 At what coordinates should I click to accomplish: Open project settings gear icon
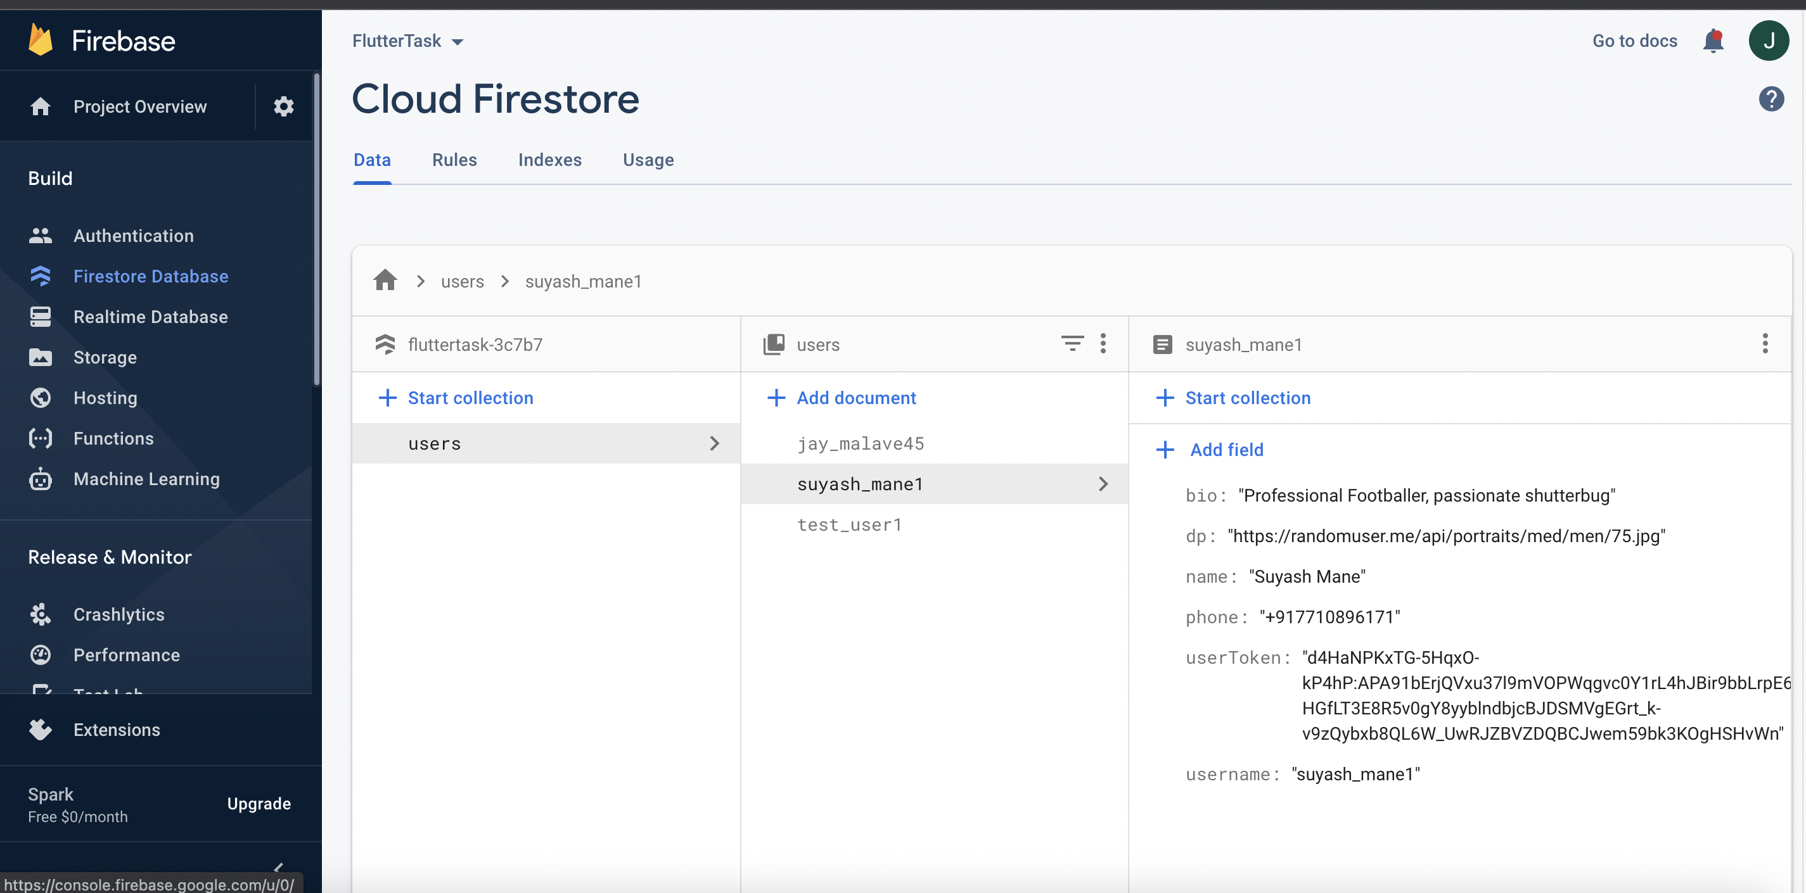(283, 106)
